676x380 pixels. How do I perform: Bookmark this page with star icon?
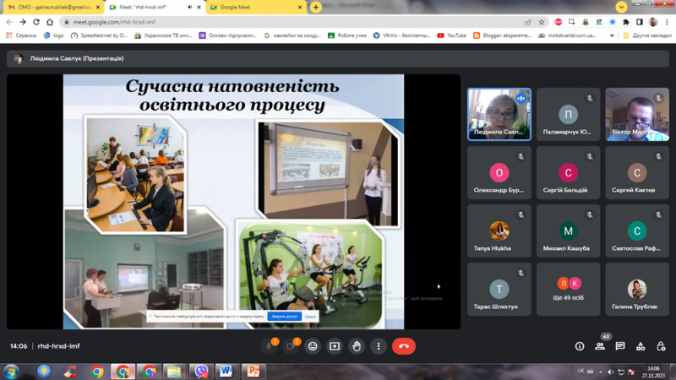(542, 22)
